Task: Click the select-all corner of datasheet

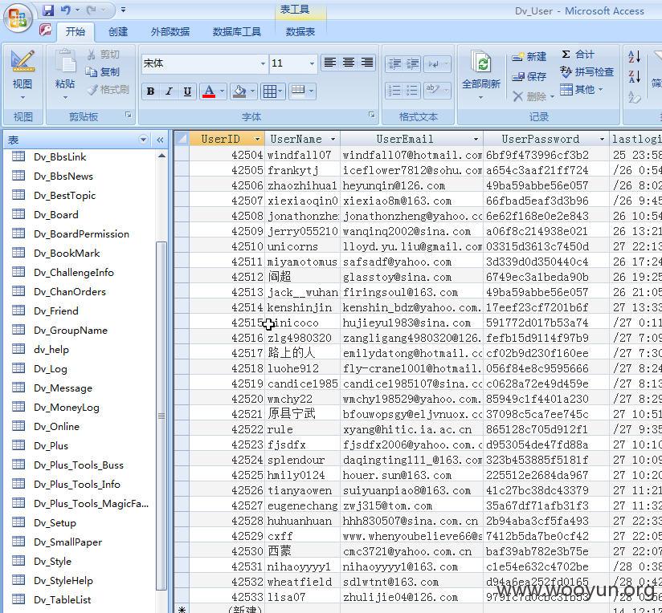Action: (x=182, y=139)
